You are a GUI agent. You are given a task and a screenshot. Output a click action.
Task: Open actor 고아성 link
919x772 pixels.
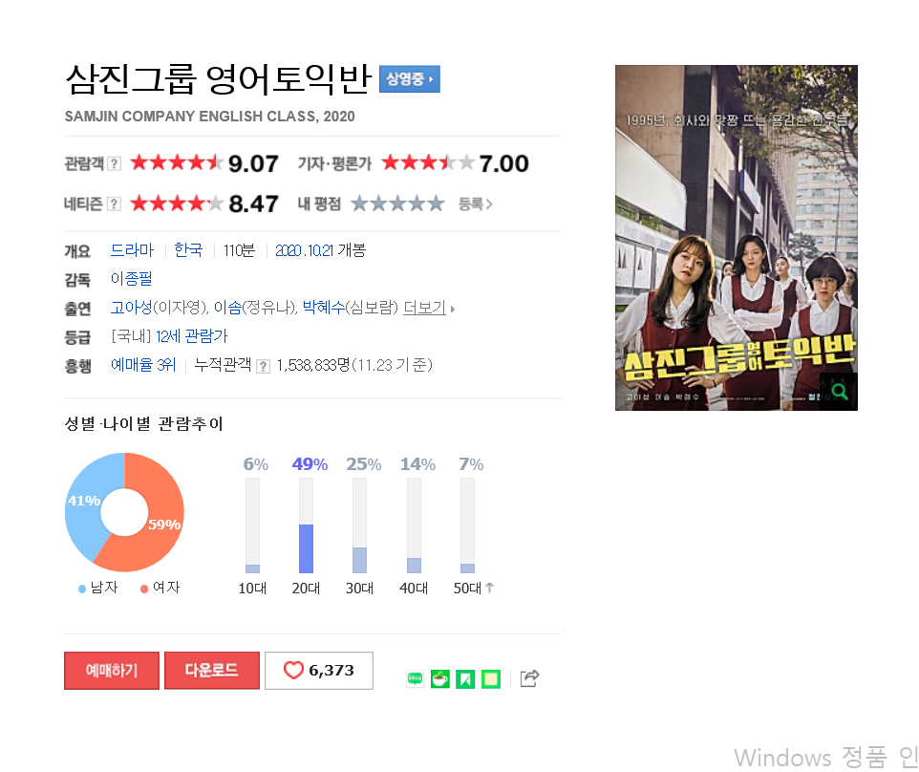pyautogui.click(x=131, y=307)
